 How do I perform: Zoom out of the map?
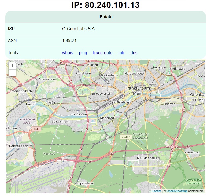click(12, 73)
